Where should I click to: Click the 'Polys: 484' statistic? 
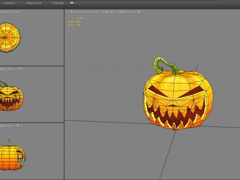74,21
